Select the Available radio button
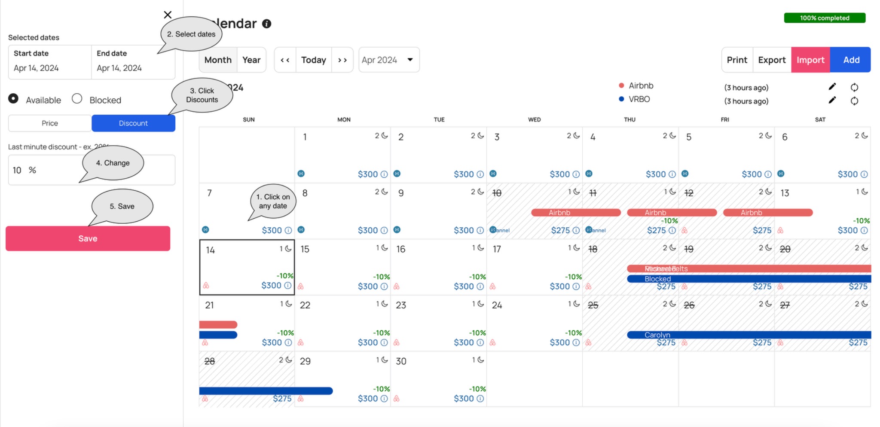The width and height of the screenshot is (880, 427). (13, 99)
